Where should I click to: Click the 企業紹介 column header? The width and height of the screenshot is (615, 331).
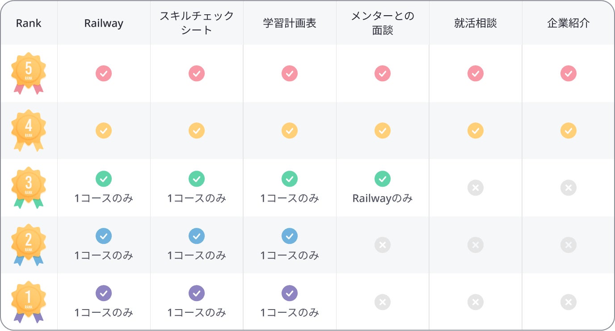569,23
